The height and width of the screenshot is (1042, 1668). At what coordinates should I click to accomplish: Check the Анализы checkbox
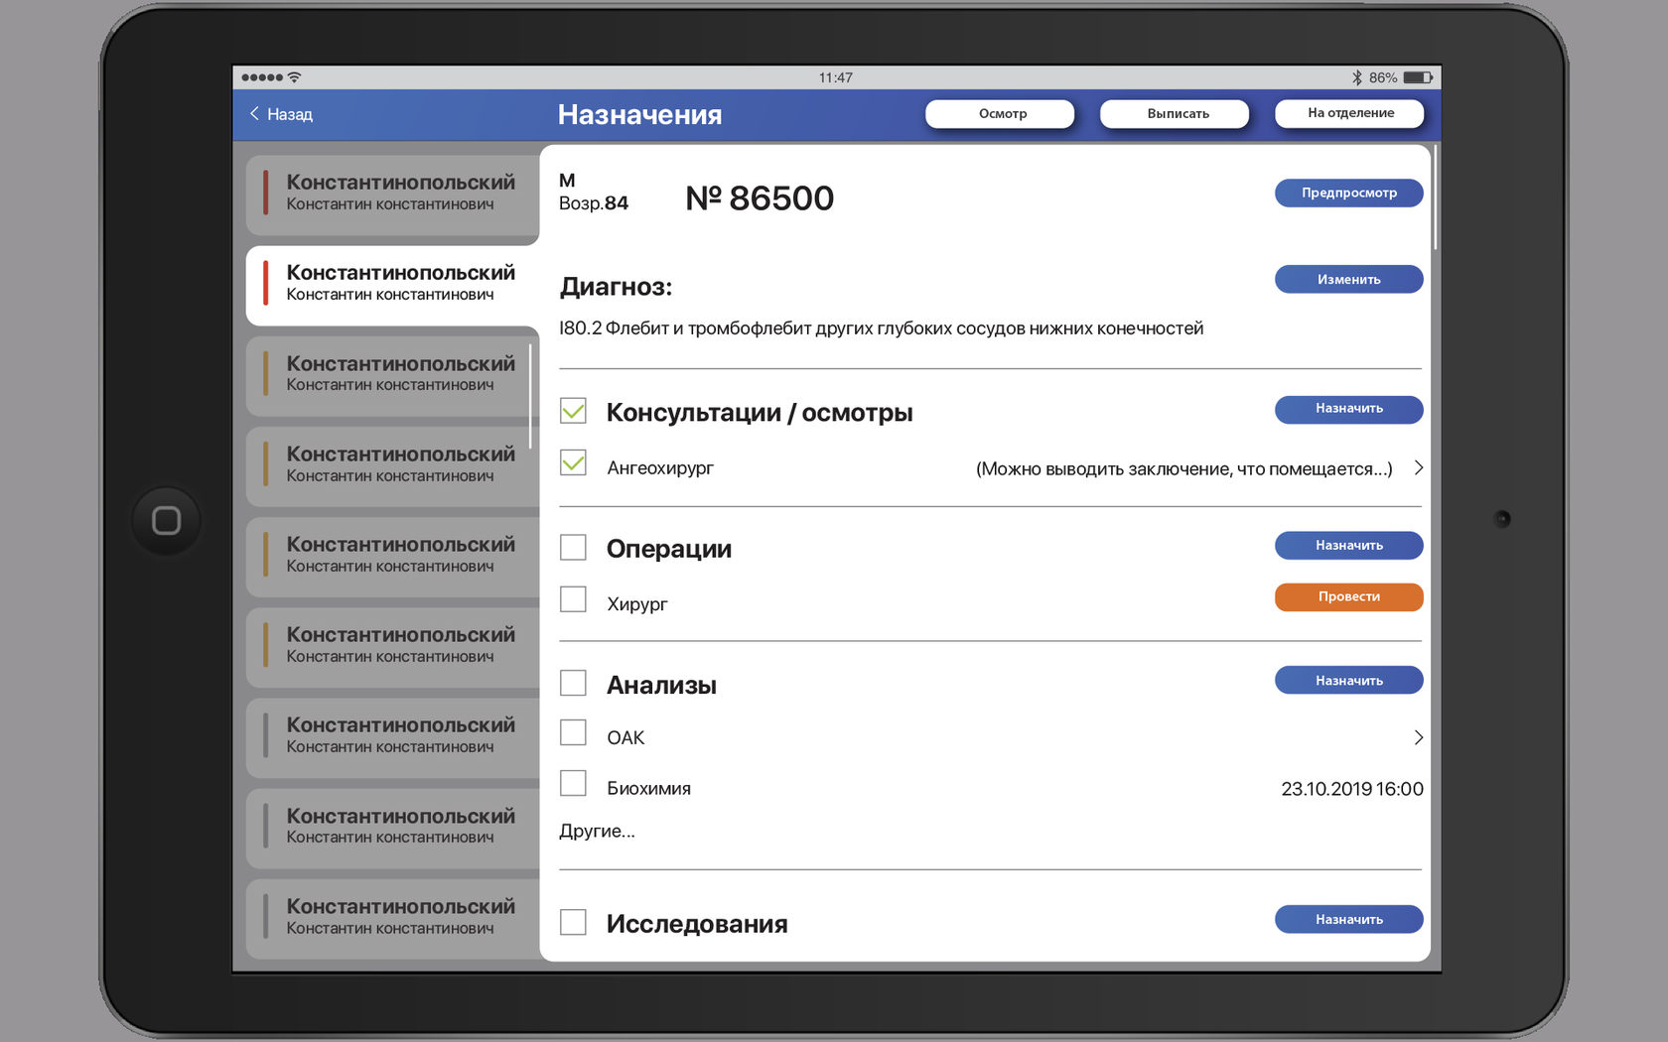point(573,683)
